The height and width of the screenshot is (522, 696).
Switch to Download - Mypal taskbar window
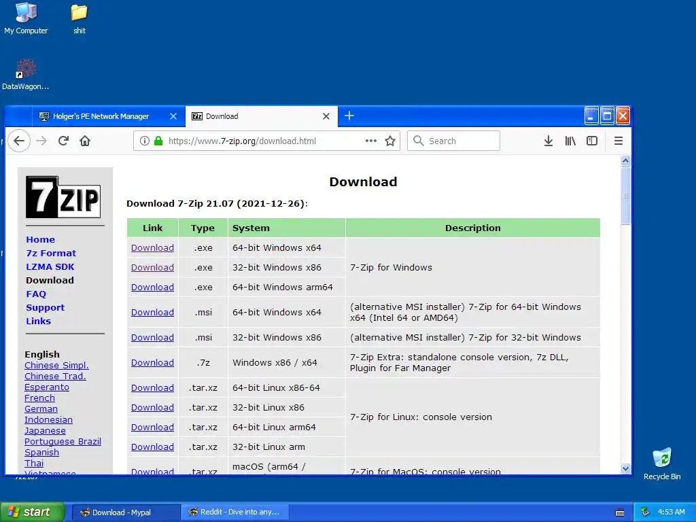(126, 512)
